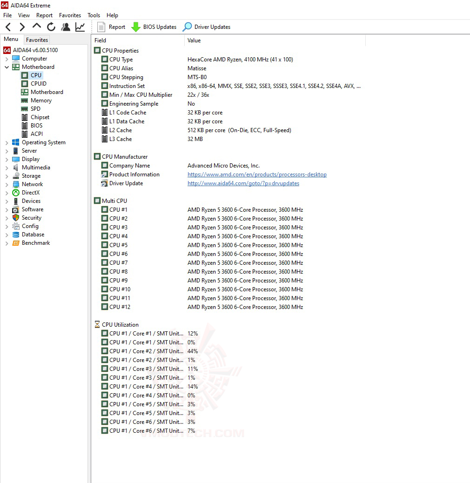Switch to the Favorites tab
The image size is (470, 483).
37,40
